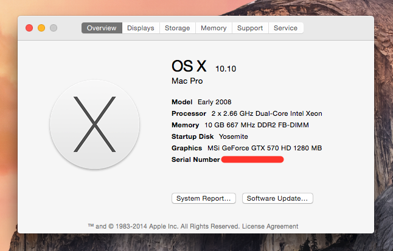This screenshot has height=251, width=393.
Task: Minimize window with the yellow button
Action: (x=41, y=28)
